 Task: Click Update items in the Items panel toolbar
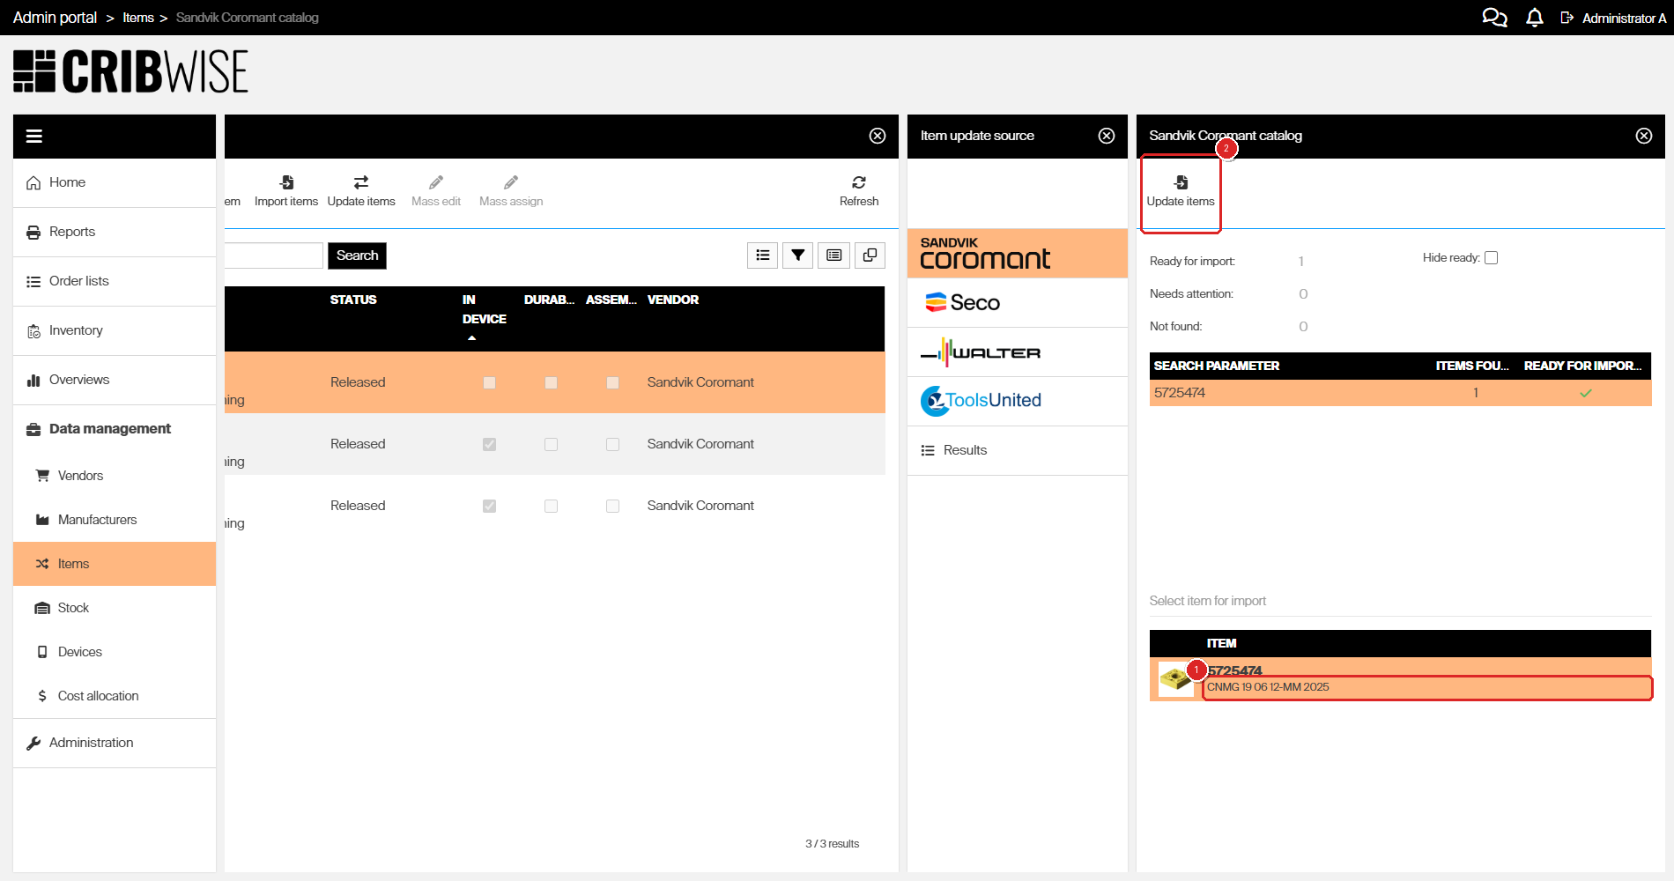(x=361, y=190)
